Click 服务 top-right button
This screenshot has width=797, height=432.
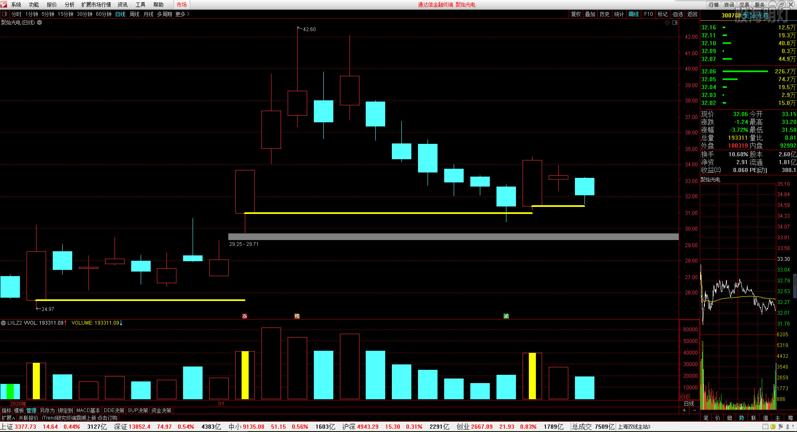[x=760, y=5]
